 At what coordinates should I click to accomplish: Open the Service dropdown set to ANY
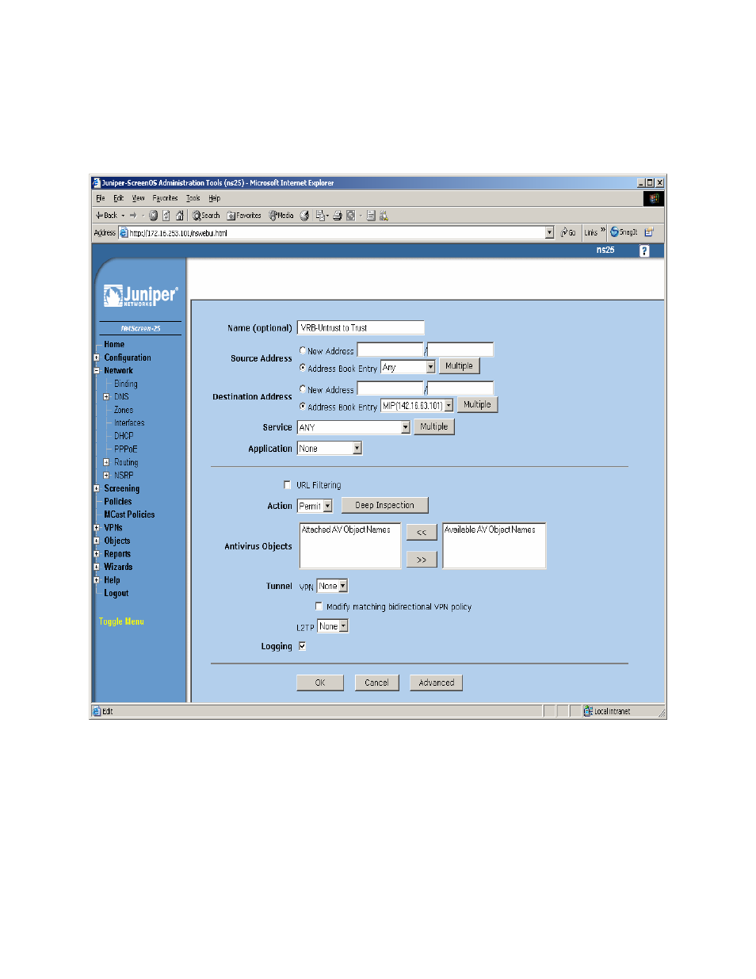[405, 427]
